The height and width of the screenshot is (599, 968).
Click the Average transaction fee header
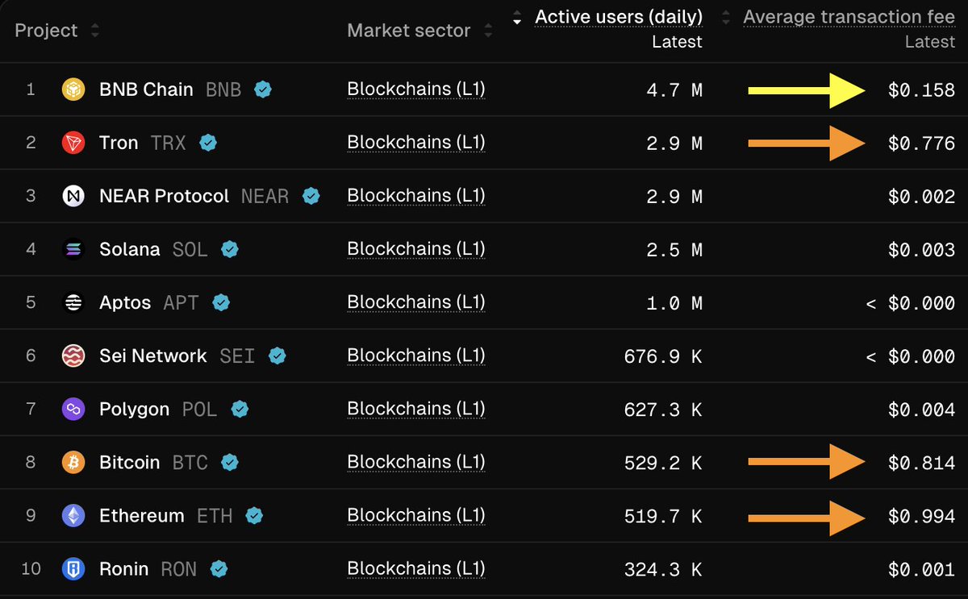[x=849, y=17]
